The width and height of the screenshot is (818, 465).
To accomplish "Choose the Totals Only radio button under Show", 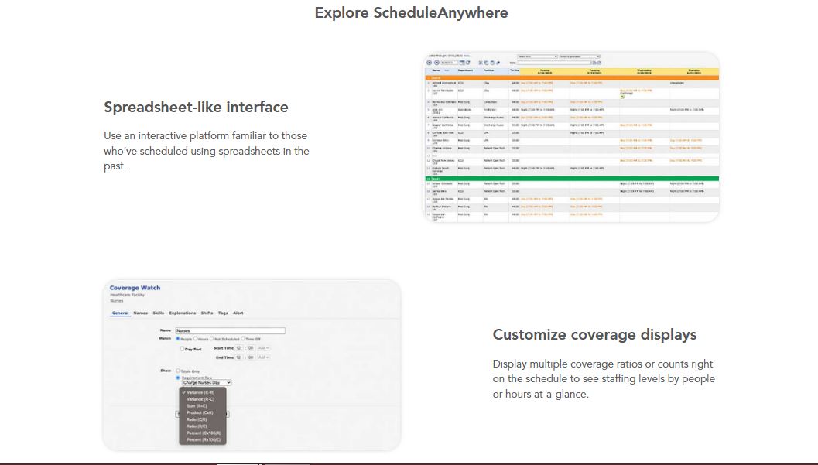I will coord(177,370).
